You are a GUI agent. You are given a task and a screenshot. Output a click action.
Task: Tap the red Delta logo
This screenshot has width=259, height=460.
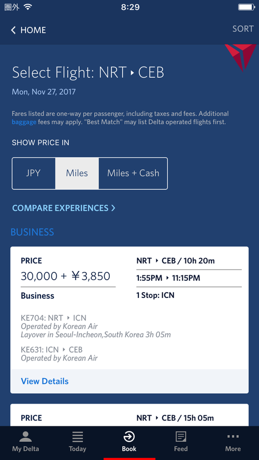click(240, 56)
